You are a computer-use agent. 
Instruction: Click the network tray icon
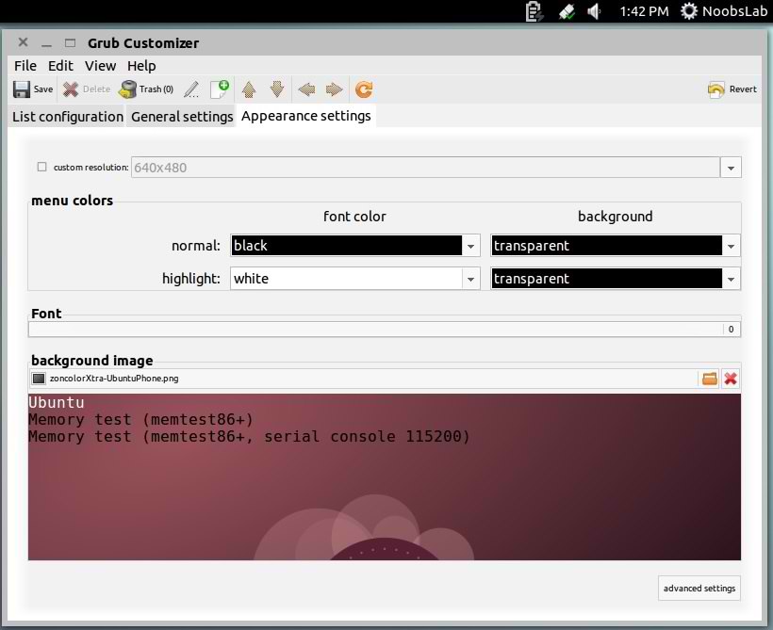click(x=567, y=11)
